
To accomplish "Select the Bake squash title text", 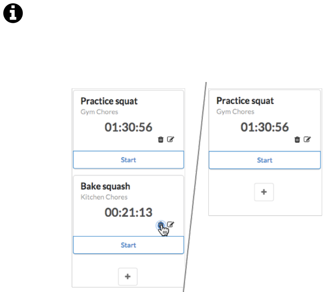I will 105,186.
